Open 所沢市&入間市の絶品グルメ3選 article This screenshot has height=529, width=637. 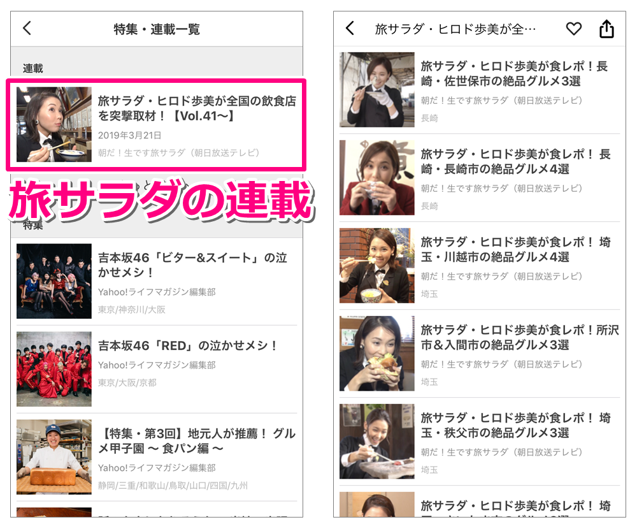point(519,338)
